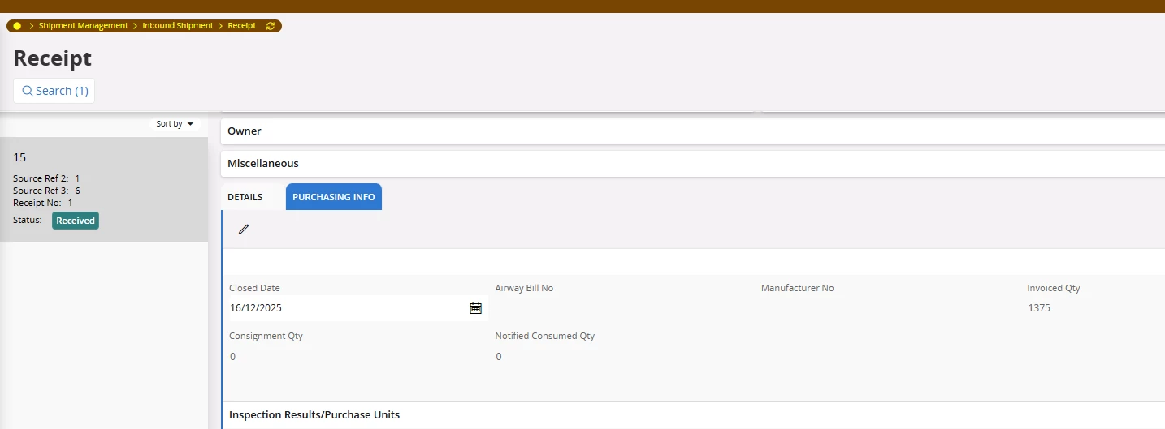Screen dimensions: 1165x429
Task: Click the Notified Consumed Qty label
Action: pyautogui.click(x=545, y=336)
